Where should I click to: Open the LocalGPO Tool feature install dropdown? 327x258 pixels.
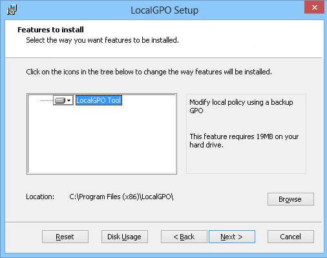(x=63, y=100)
